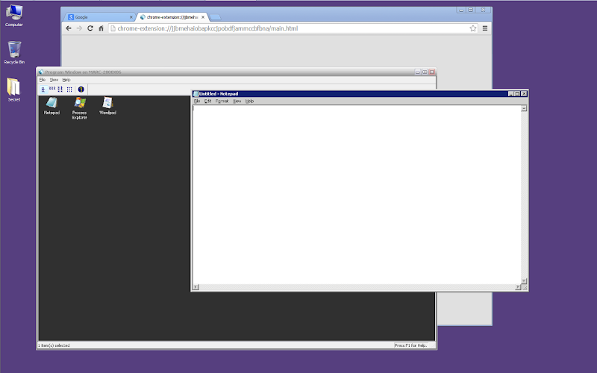Switch to the Google tab
Viewport: 597px width, 373px height.
coord(101,17)
